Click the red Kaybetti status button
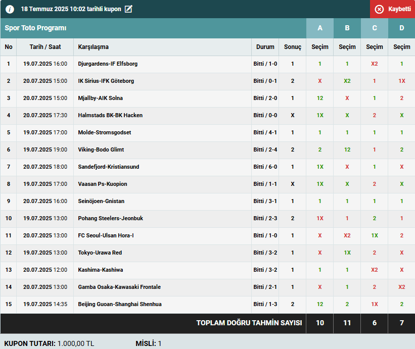 tap(392, 9)
